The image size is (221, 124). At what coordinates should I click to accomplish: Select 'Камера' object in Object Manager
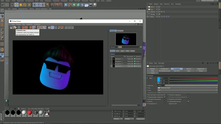tap(153, 14)
